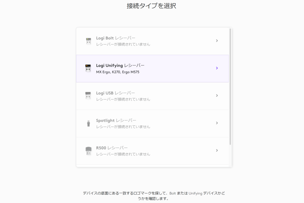Open Logi Unifying row purple chevron
Image resolution: width=304 pixels, height=203 pixels.
tap(217, 68)
